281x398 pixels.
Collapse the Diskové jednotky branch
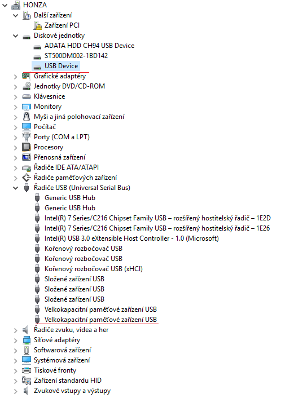16,36
